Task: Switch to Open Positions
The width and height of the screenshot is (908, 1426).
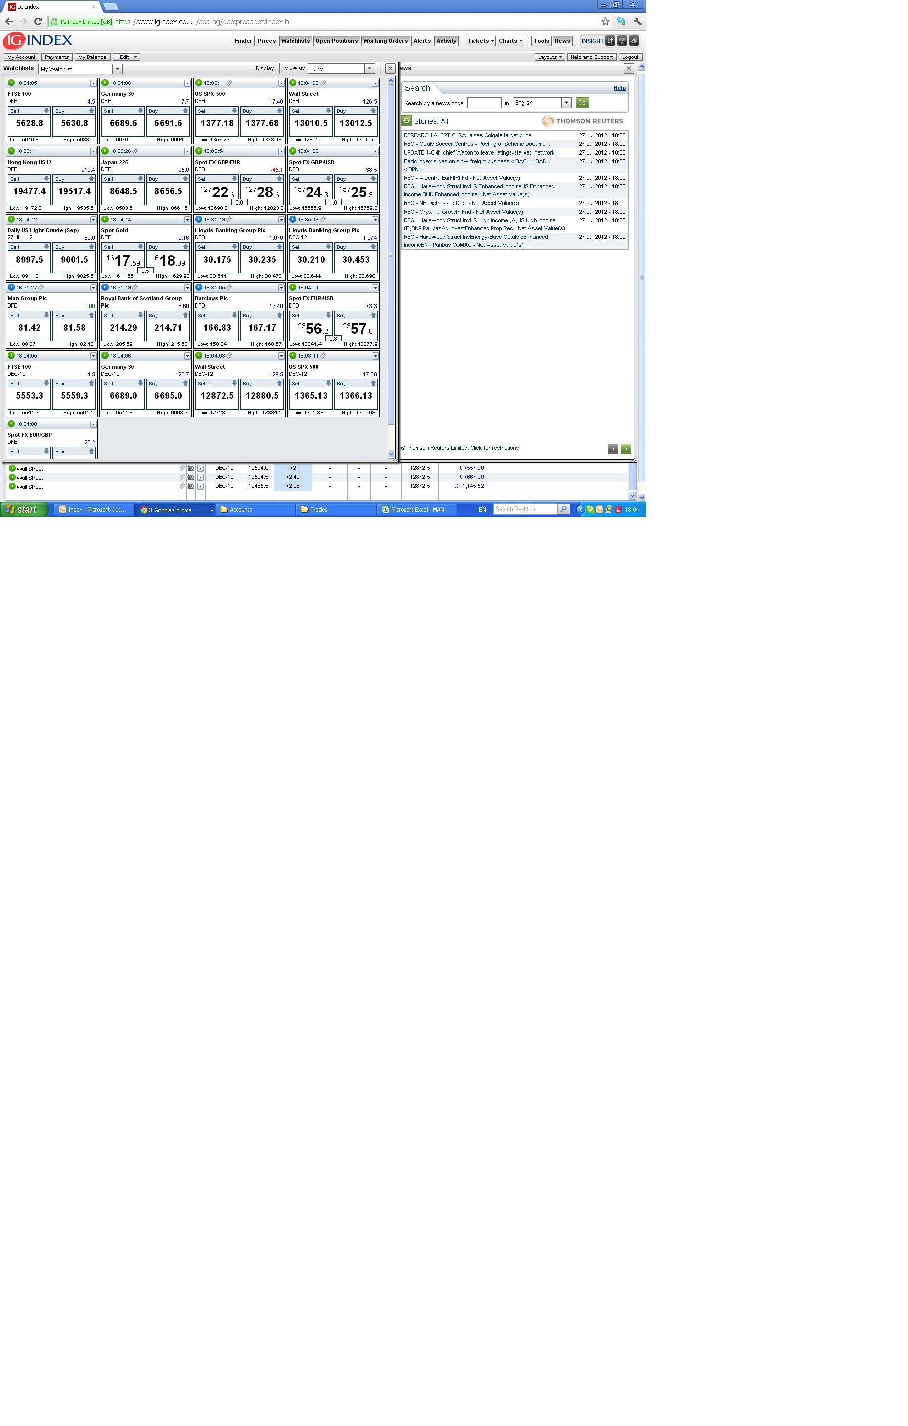Action: [336, 41]
